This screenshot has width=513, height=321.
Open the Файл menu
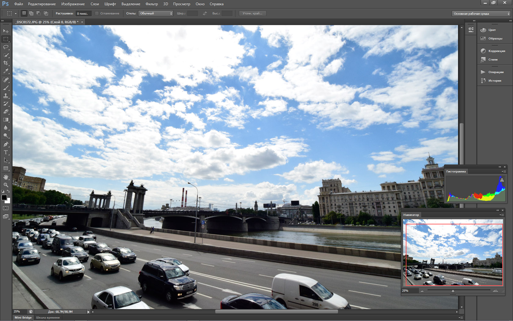coord(19,4)
